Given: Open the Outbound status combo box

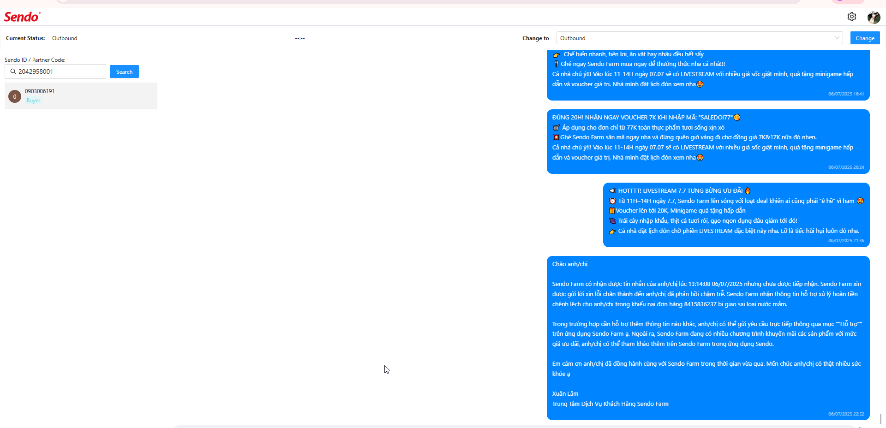Looking at the screenshot, I should 700,38.
